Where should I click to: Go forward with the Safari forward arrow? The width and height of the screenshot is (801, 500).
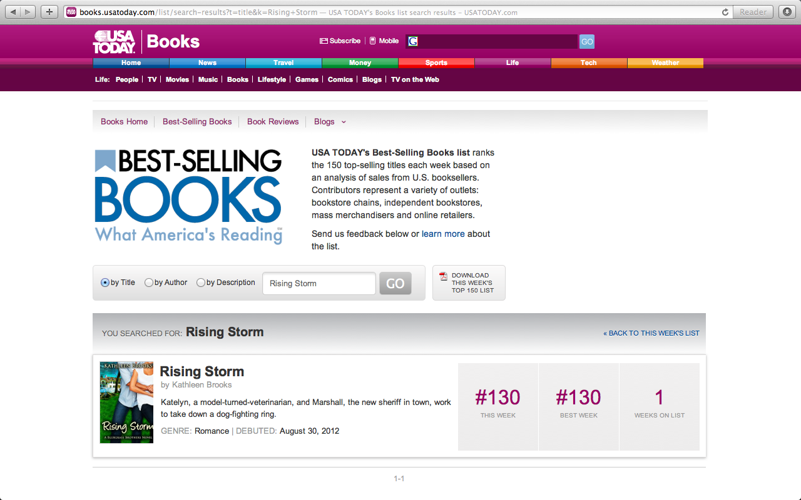pos(29,12)
